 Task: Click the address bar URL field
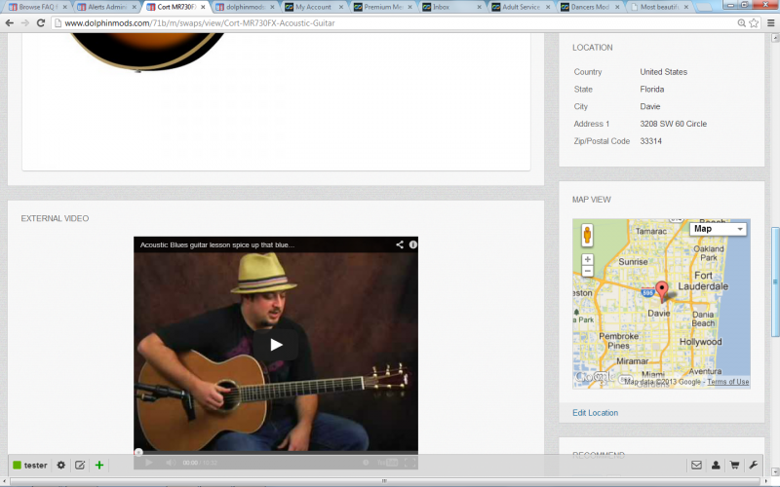click(393, 22)
